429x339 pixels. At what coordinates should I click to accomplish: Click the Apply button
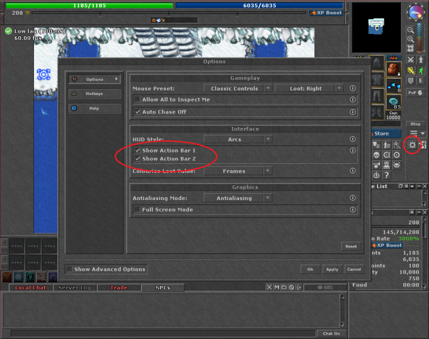[332, 270]
